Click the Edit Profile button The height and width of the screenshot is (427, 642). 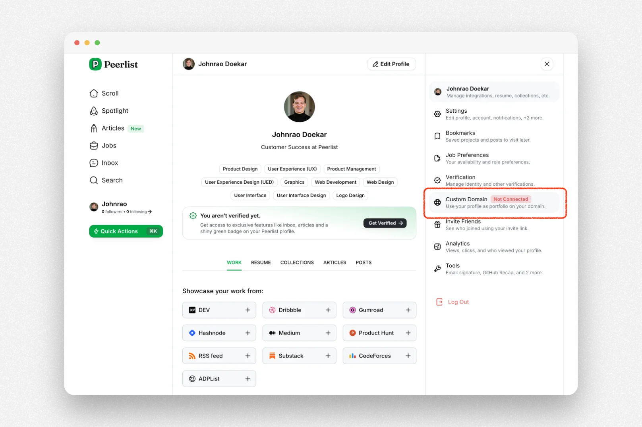391,64
